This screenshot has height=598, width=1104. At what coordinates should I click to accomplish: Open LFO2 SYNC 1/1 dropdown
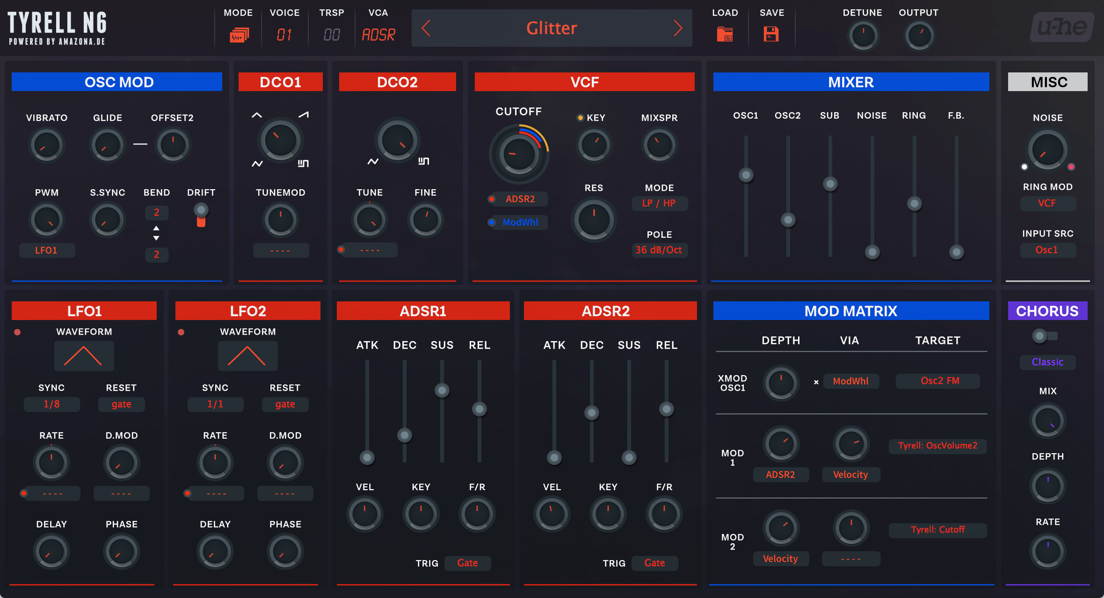coord(215,404)
